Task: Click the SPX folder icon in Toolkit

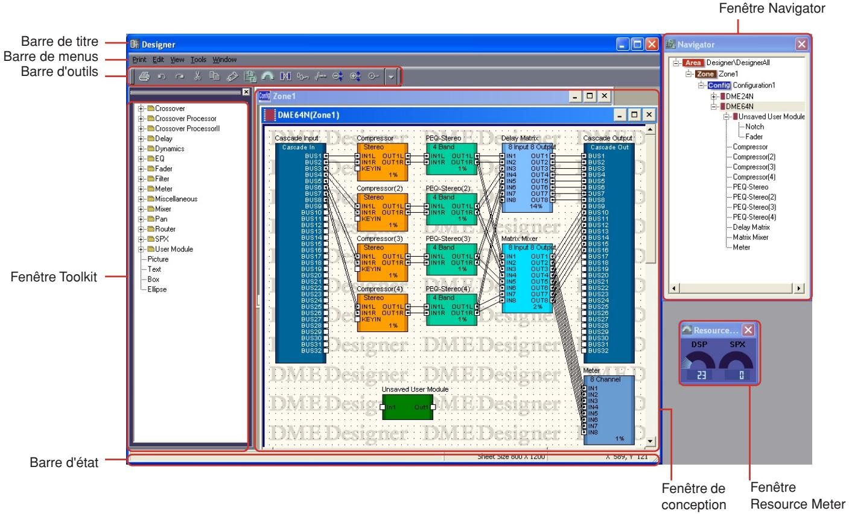Action: click(150, 239)
